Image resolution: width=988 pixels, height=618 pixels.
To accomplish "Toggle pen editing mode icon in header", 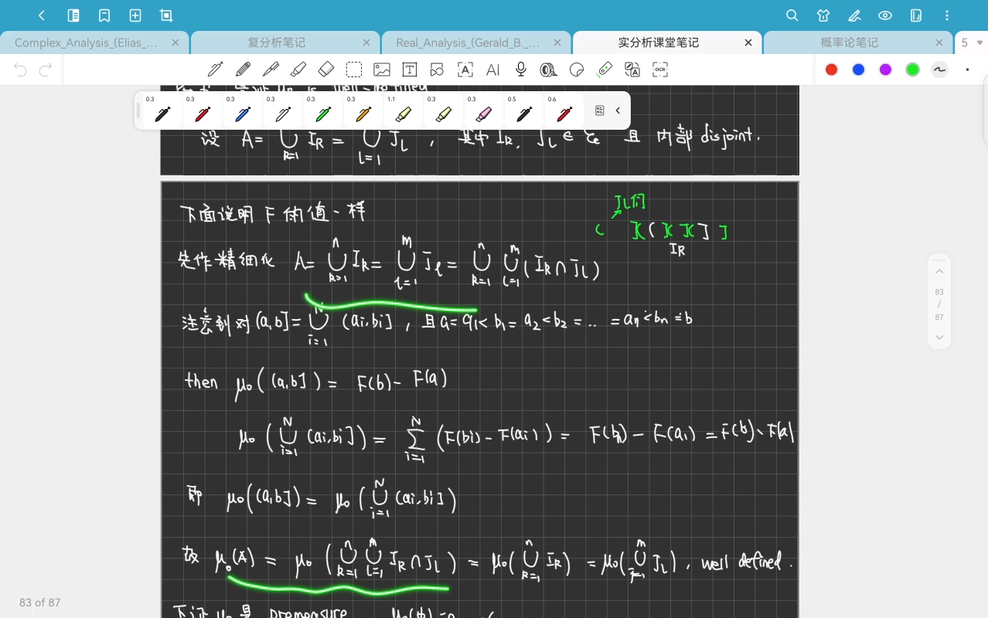I will coord(854,15).
